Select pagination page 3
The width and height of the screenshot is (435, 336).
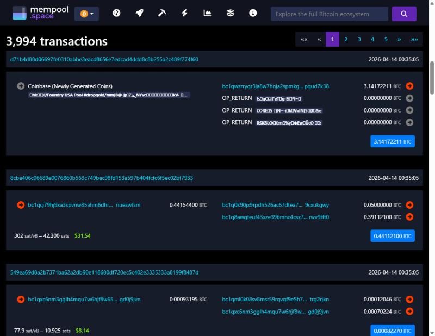click(359, 39)
